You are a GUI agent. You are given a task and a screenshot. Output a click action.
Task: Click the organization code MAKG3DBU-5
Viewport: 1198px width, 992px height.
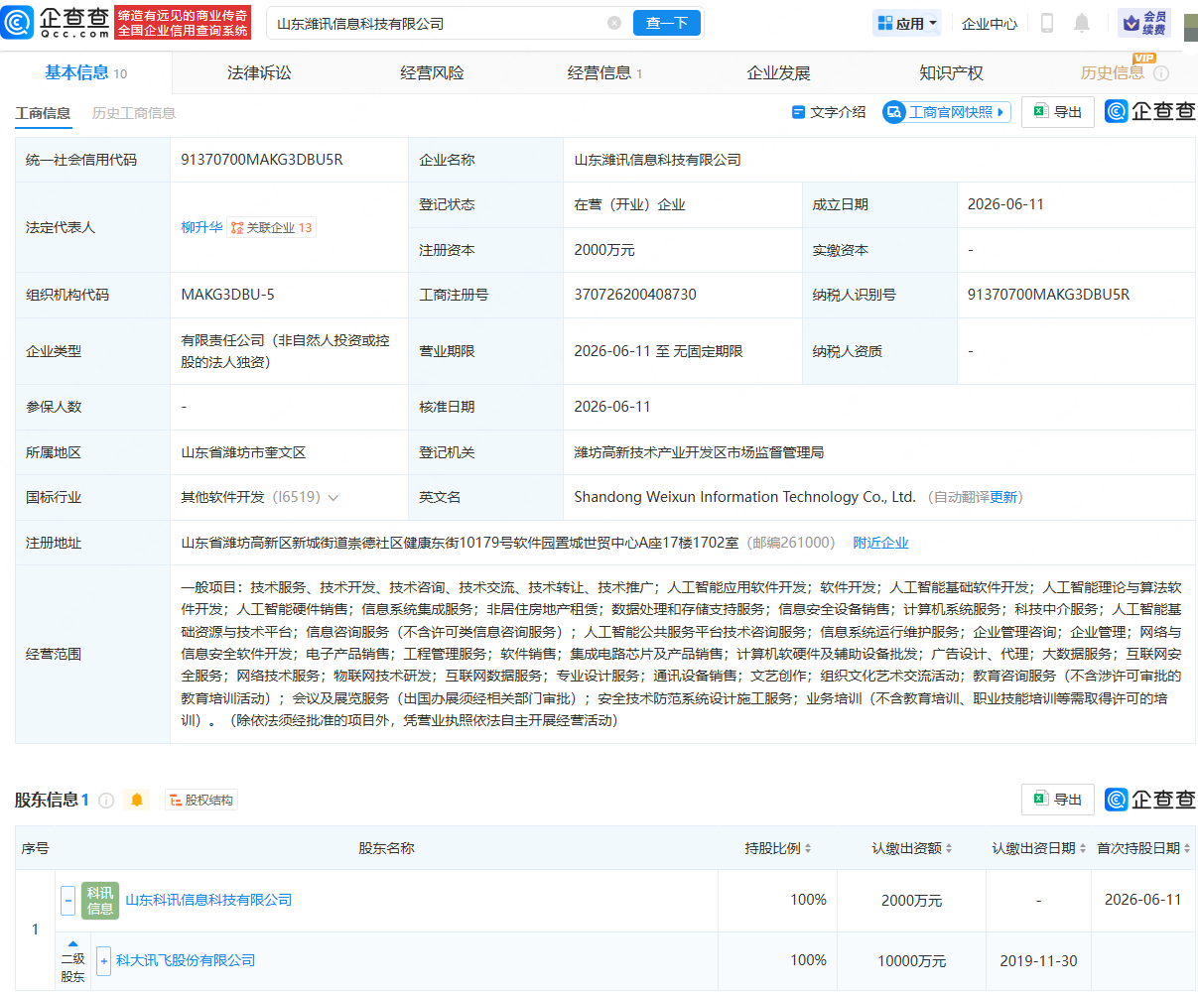coord(227,295)
